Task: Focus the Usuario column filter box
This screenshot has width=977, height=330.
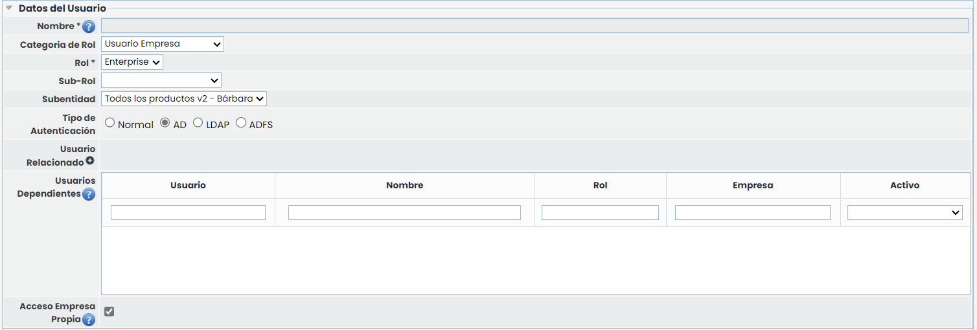Action: click(x=188, y=212)
